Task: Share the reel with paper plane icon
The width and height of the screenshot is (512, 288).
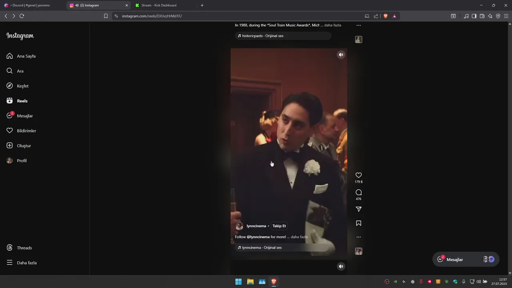Action: [x=359, y=209]
